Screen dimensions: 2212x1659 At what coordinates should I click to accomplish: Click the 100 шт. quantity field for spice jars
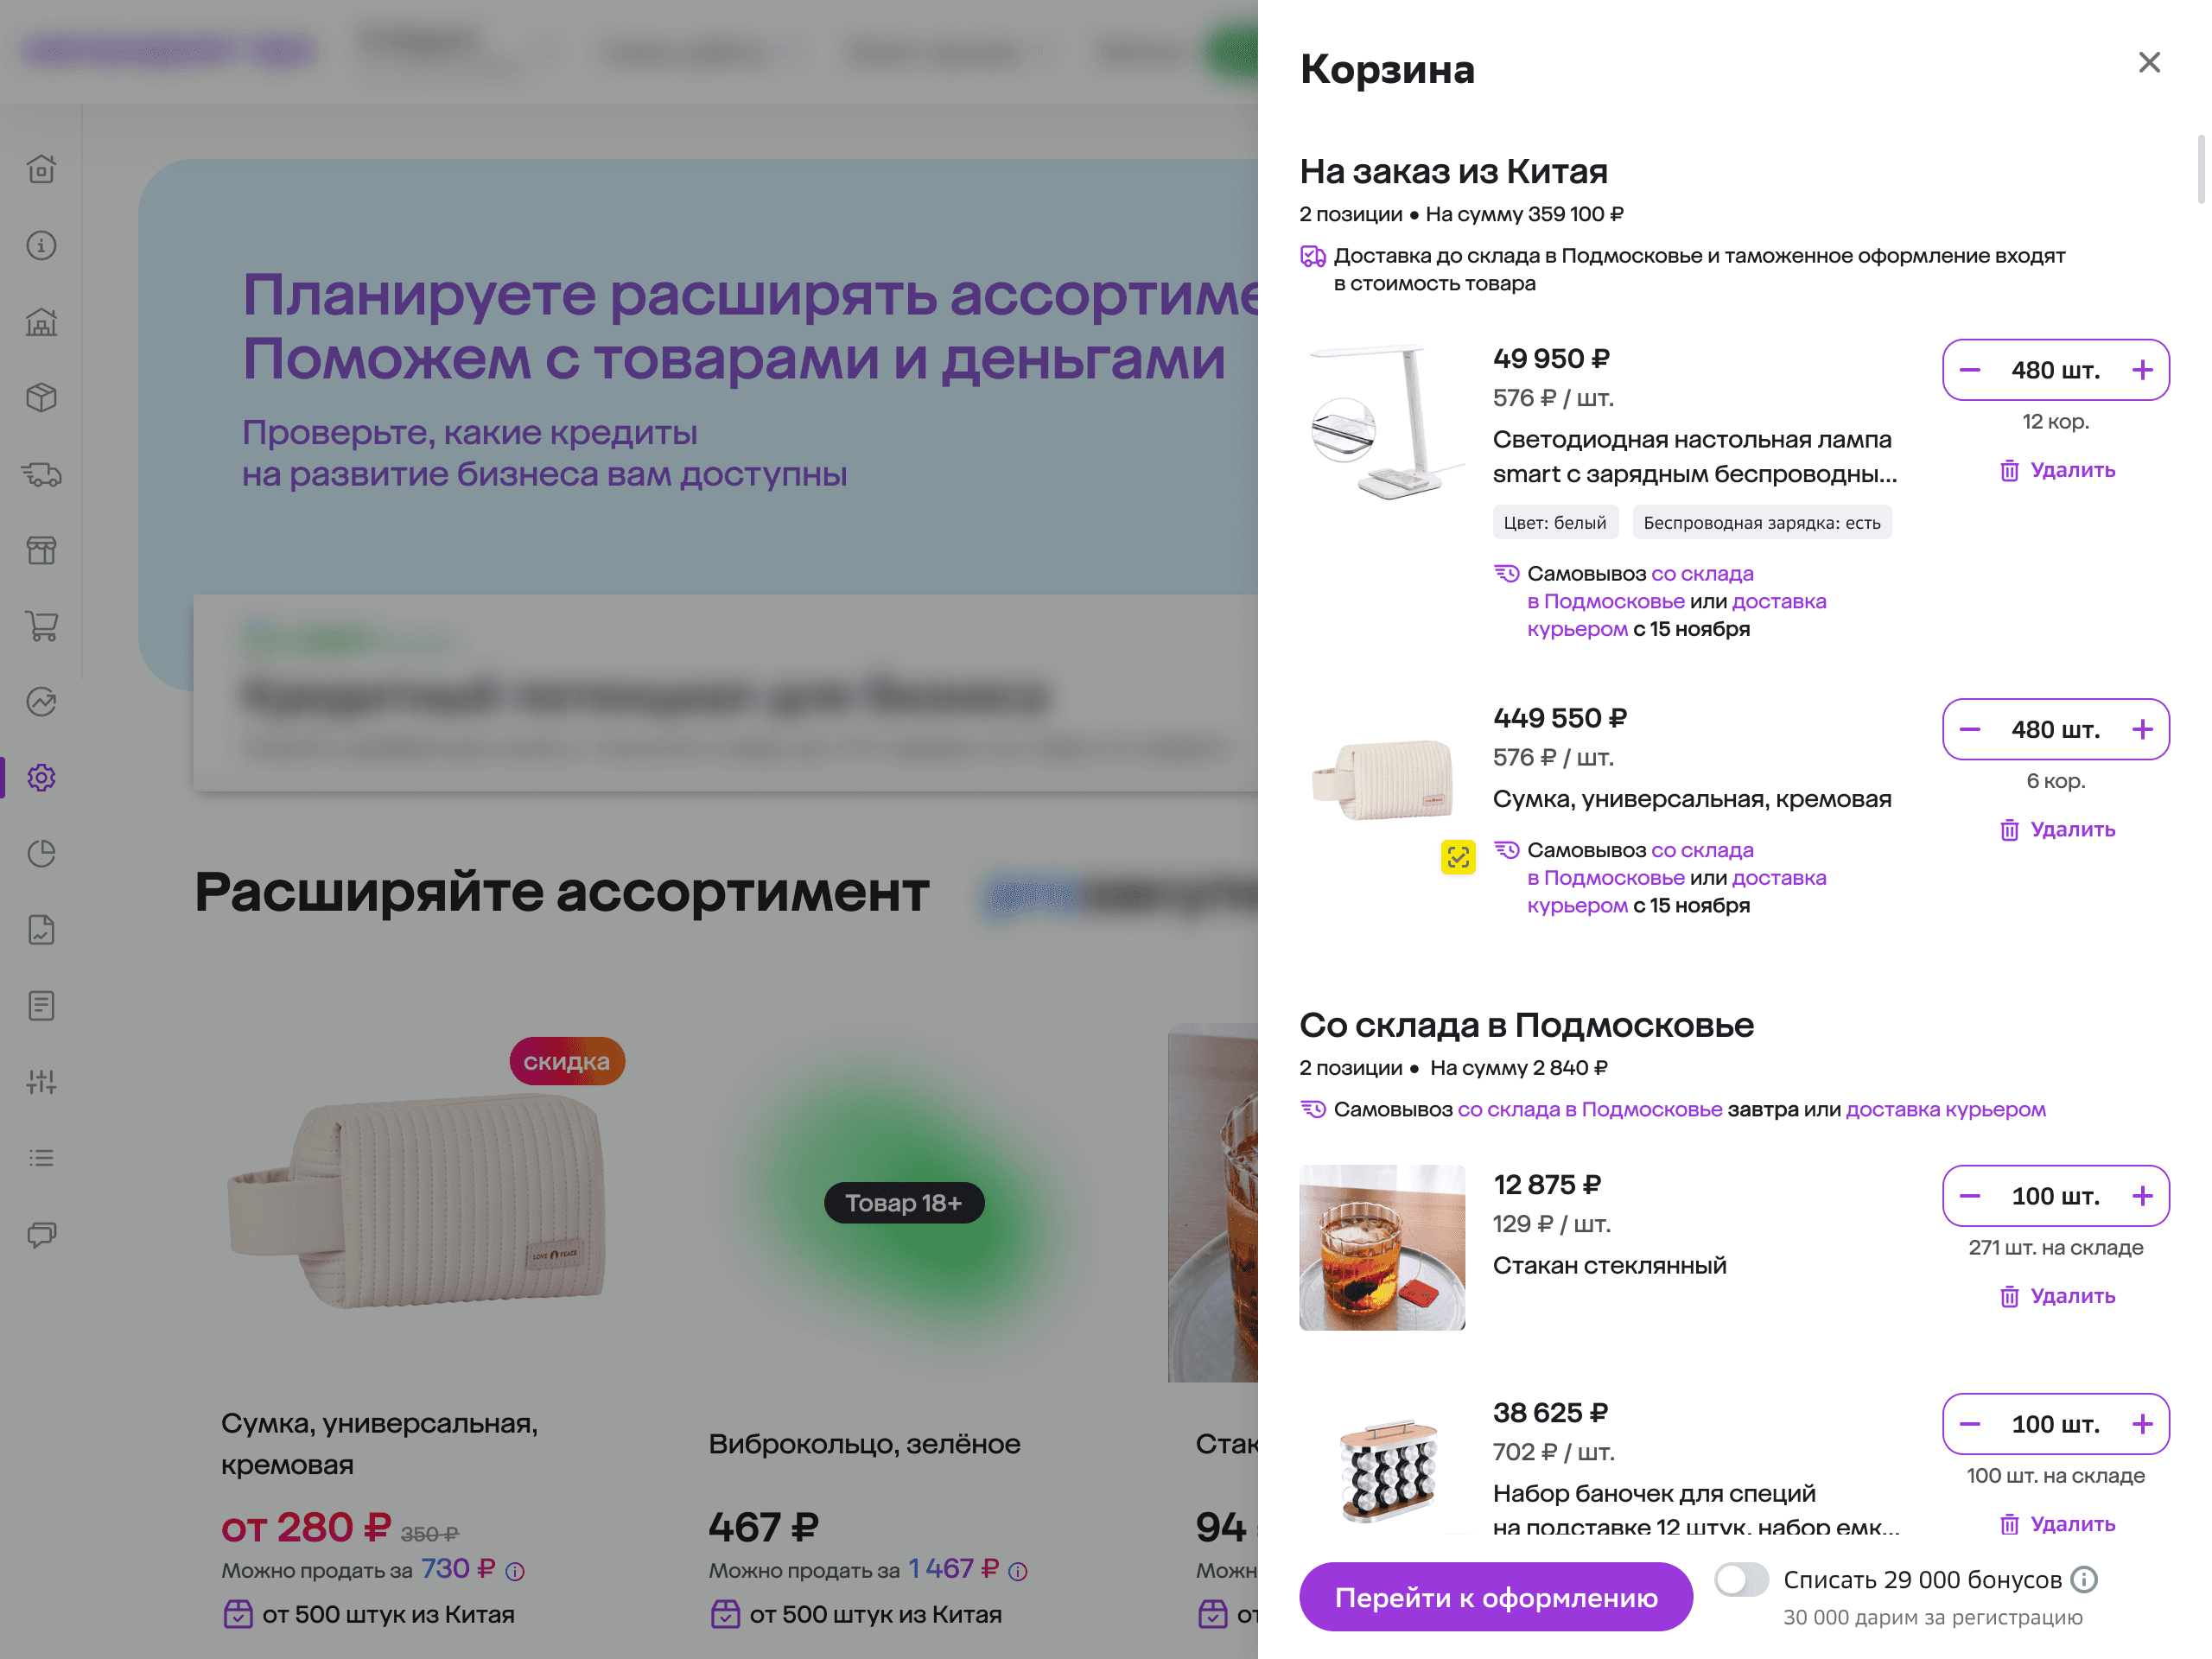pos(2055,1424)
